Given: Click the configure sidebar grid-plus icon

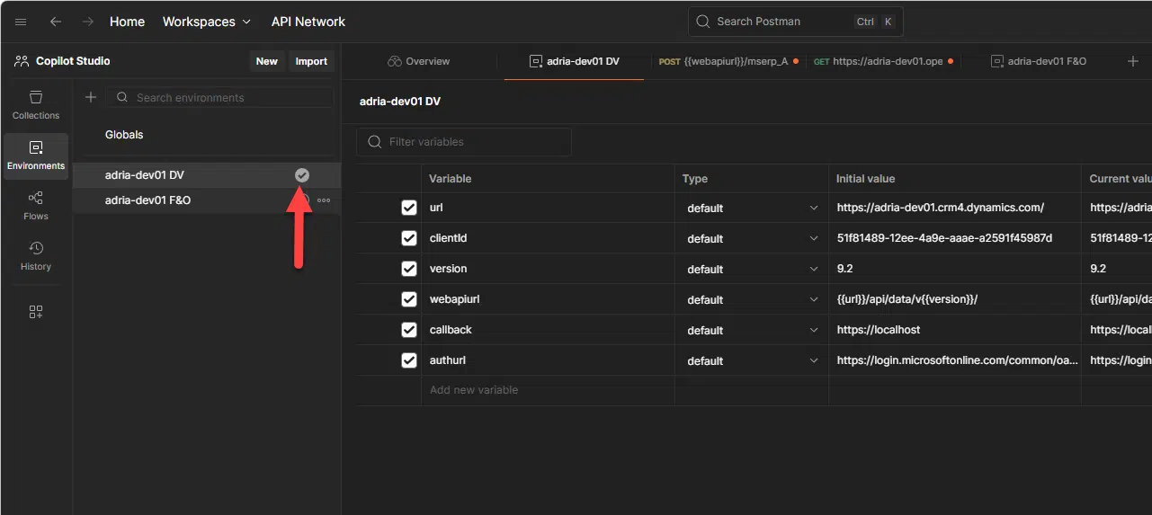Looking at the screenshot, I should (x=36, y=312).
